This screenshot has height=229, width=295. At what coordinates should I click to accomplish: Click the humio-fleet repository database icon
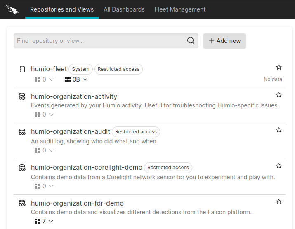coord(22,69)
